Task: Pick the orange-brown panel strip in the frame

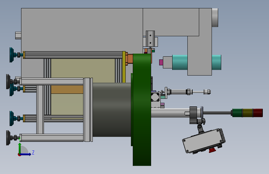Action: pos(67,89)
